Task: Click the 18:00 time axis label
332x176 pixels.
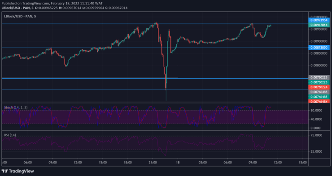Action: coord(128,163)
